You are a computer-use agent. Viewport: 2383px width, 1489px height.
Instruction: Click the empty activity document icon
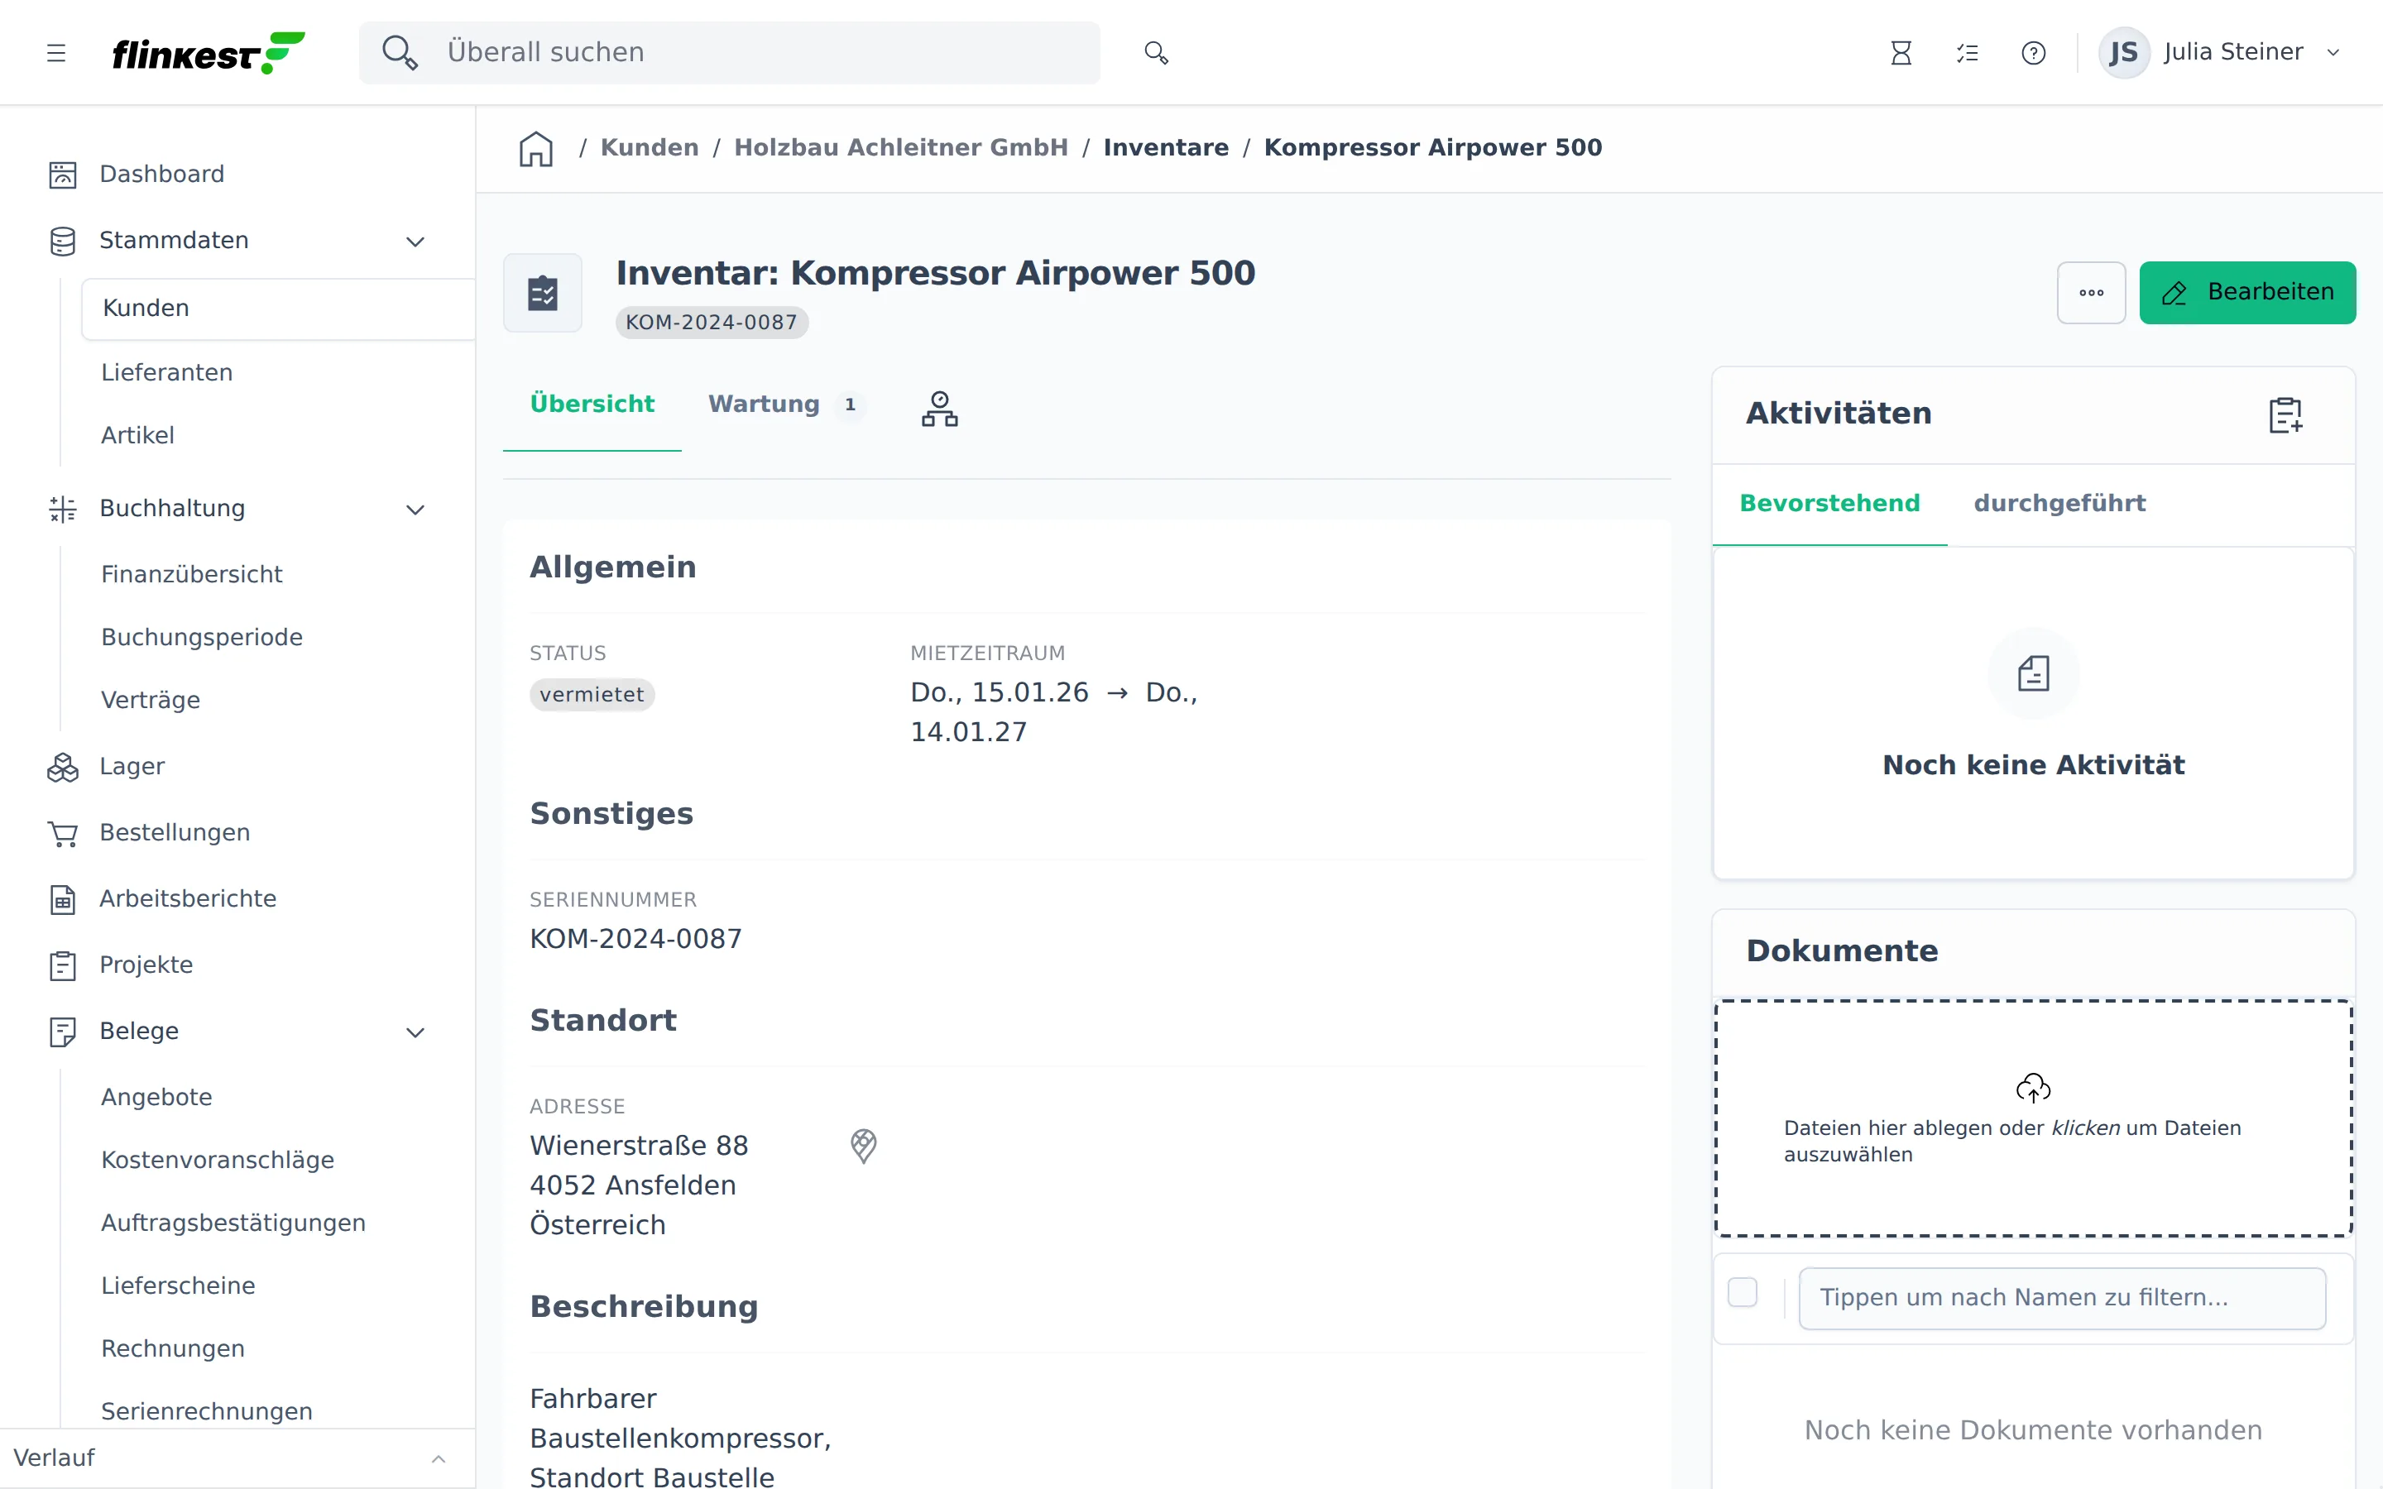(x=2034, y=673)
